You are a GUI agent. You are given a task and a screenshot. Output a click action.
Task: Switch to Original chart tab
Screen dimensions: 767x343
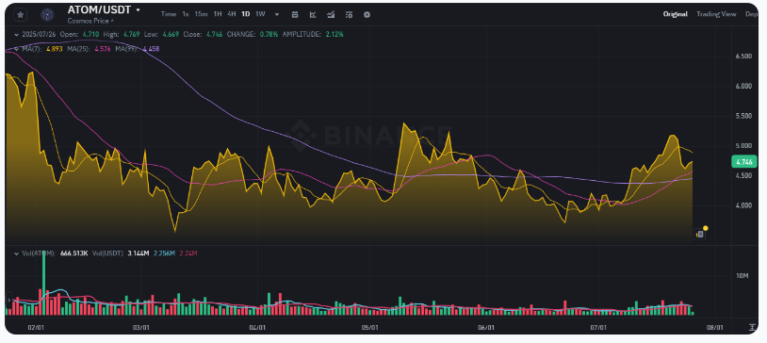(675, 14)
